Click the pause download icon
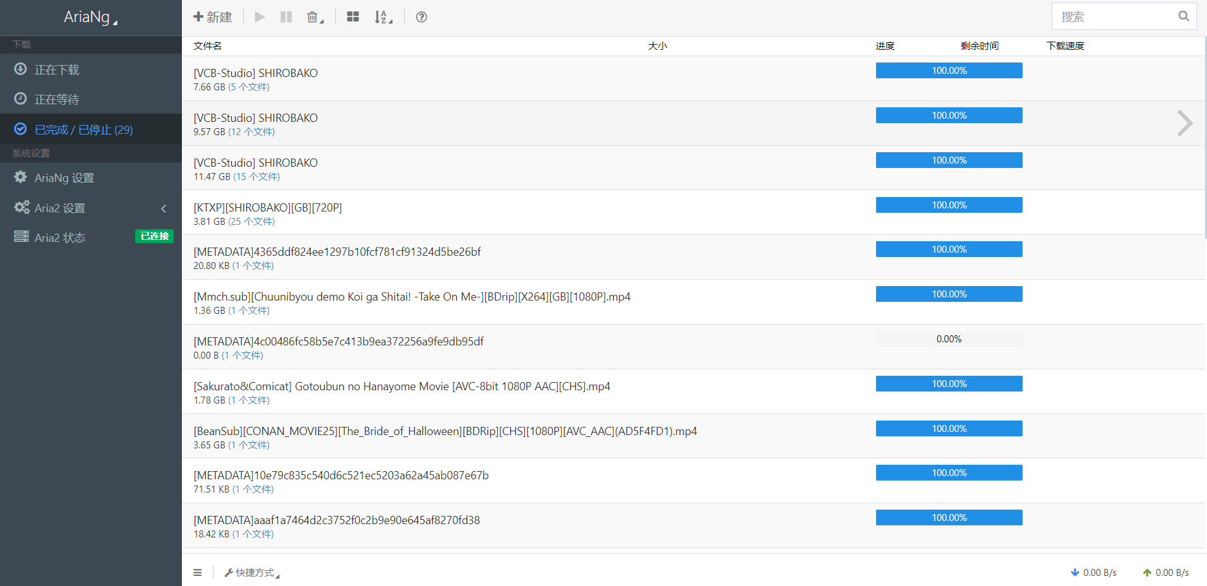 click(x=286, y=17)
